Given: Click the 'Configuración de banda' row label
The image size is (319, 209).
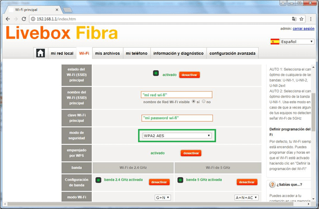Looking at the screenshot, I should (x=77, y=183).
